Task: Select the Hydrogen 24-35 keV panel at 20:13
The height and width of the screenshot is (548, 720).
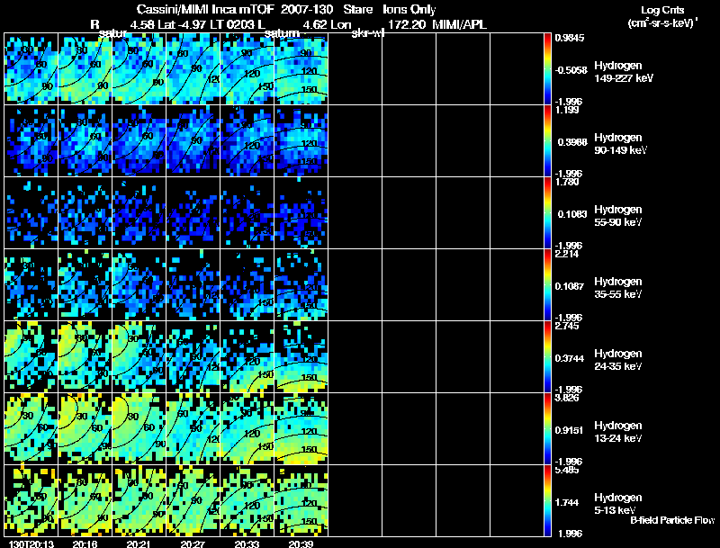Action: 31,357
